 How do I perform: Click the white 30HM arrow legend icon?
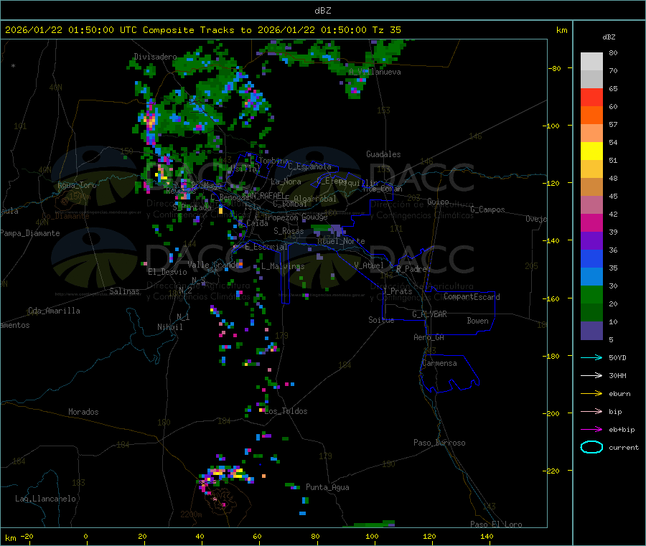pyautogui.click(x=591, y=375)
